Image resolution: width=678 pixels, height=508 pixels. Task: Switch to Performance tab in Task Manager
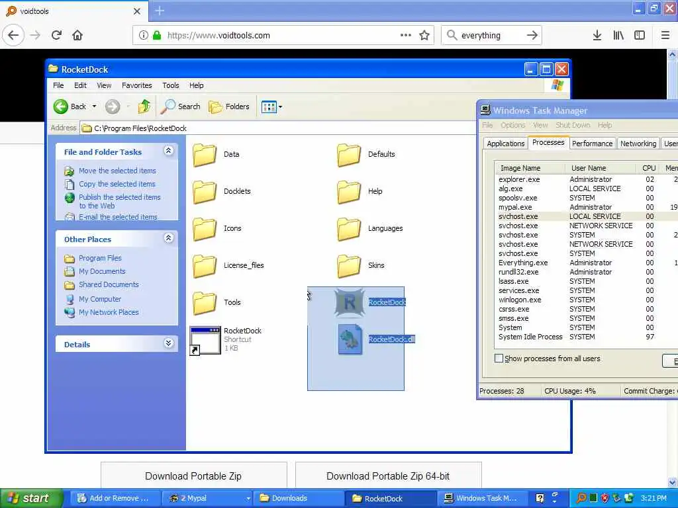click(x=592, y=144)
